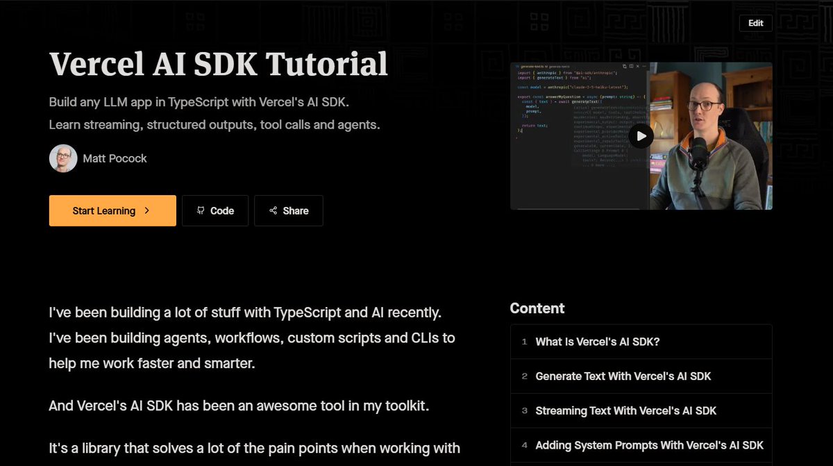The image size is (833, 466).
Task: Click the Content section heading
Action: (537, 308)
